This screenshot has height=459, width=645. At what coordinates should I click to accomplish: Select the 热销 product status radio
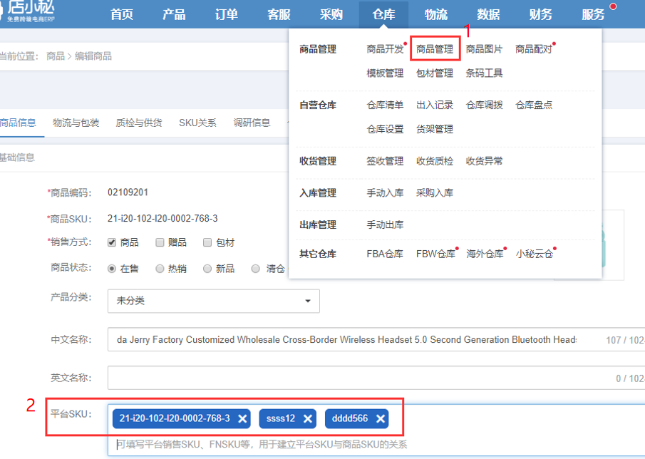pos(160,269)
